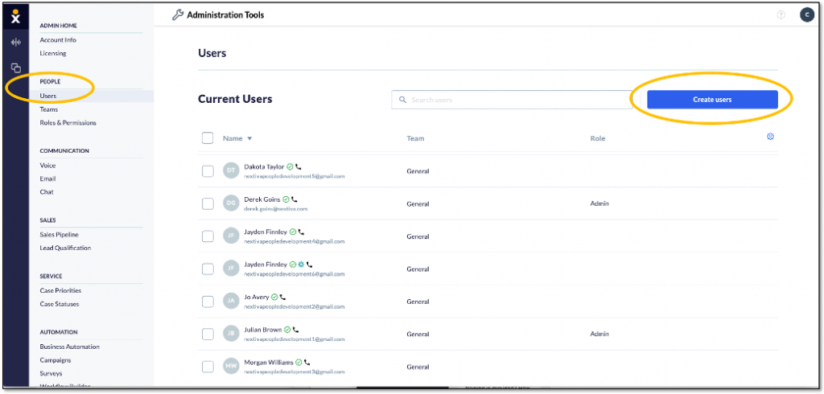The height and width of the screenshot is (394, 824).
Task: Sort by the Name column arrow
Action: click(x=249, y=138)
